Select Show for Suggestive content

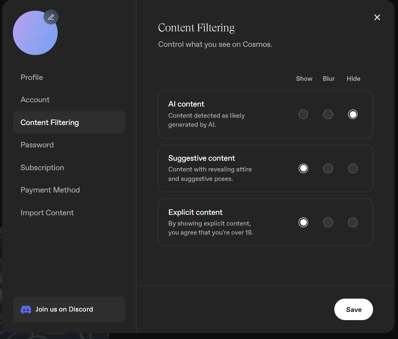(303, 168)
